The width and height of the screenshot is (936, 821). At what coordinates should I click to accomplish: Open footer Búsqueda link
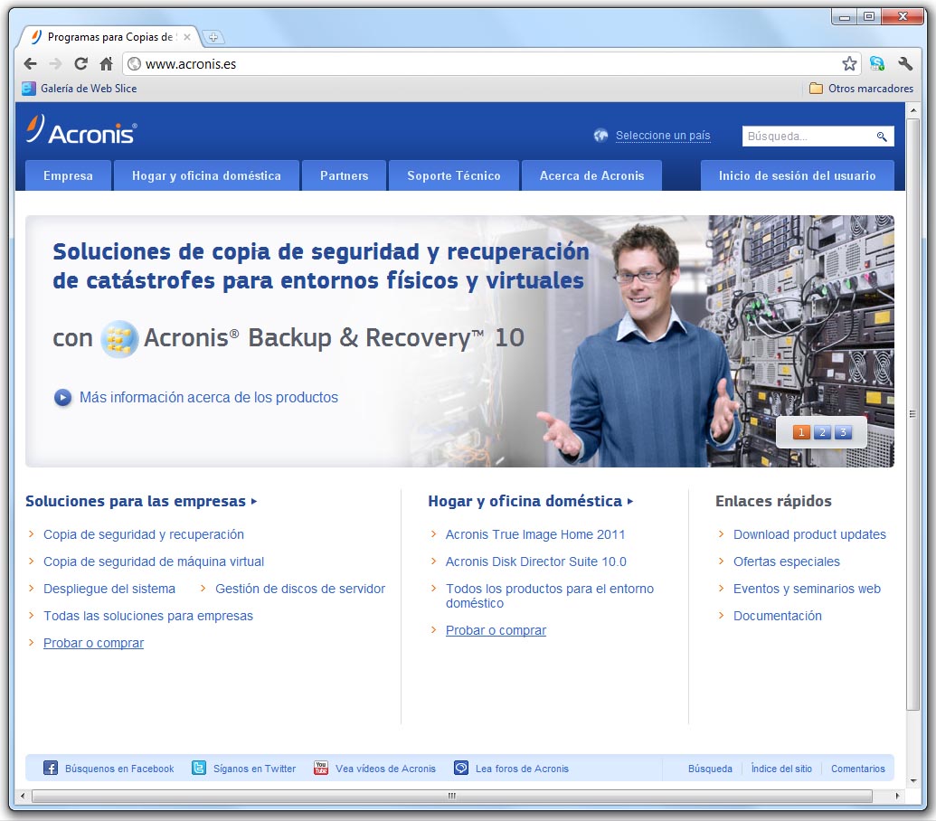pos(710,769)
